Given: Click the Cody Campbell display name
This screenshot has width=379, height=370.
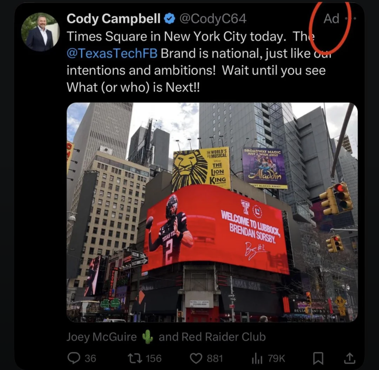Looking at the screenshot, I should coord(113,19).
